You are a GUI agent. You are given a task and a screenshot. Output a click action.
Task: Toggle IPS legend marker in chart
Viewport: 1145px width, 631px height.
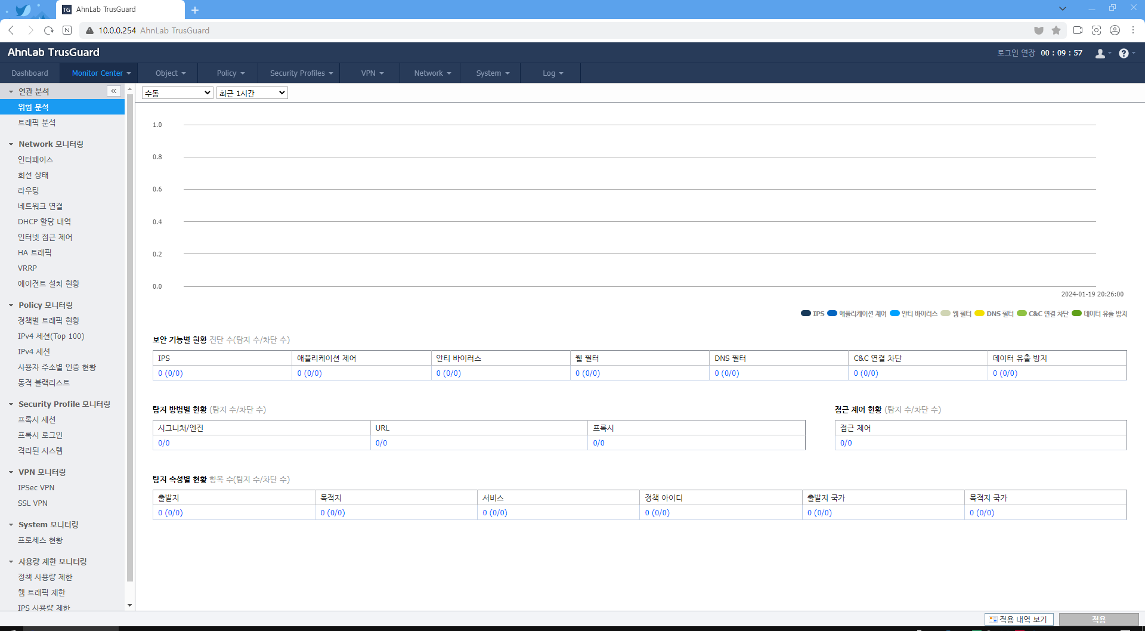click(x=806, y=313)
